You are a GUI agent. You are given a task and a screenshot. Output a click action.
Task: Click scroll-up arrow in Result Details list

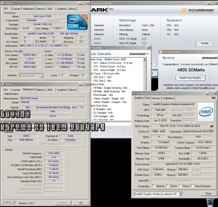tap(144, 59)
